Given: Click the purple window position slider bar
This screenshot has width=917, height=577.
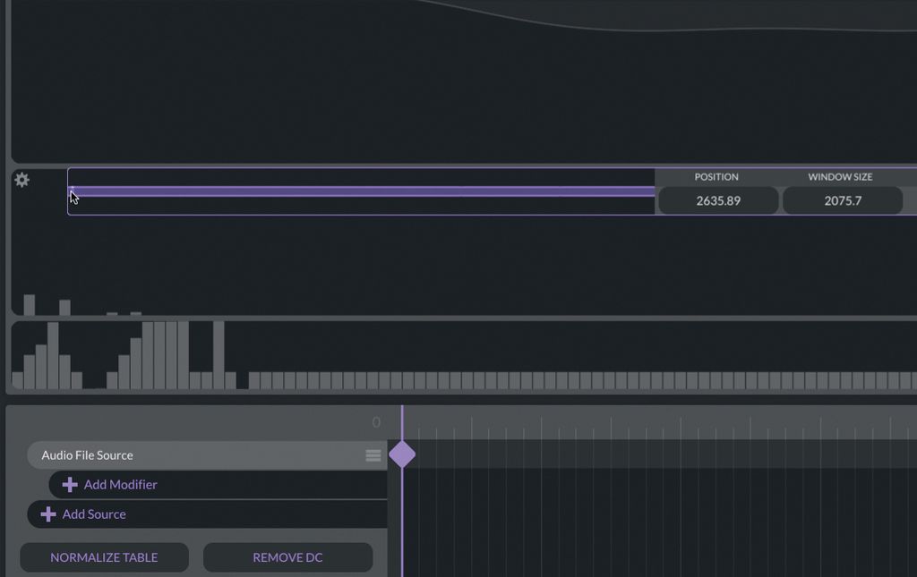Looking at the screenshot, I should pos(358,193).
